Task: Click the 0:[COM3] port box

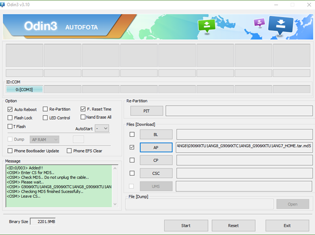Action: point(24,89)
